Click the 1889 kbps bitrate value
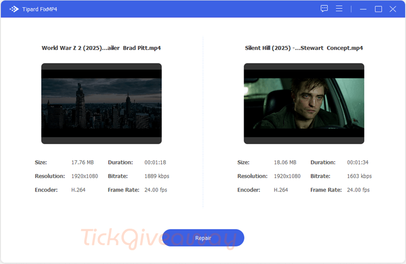Screen dimensions: 406x264 (157, 176)
